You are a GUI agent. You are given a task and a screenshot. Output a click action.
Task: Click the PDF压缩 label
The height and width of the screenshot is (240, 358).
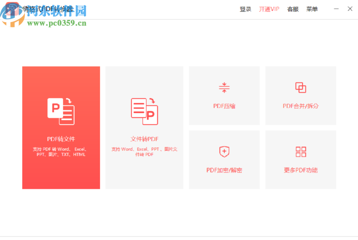coord(224,106)
